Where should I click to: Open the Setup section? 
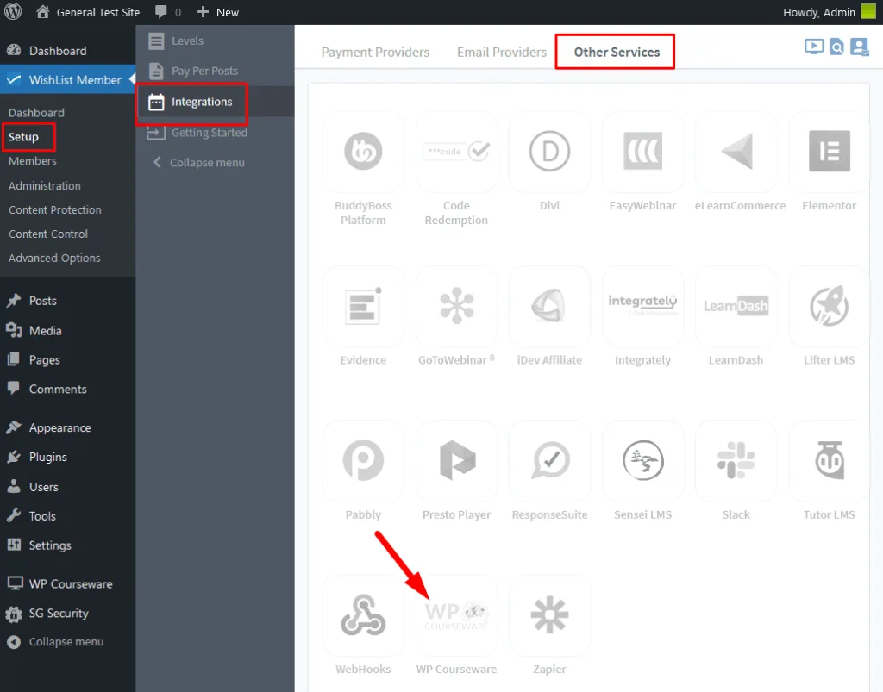(x=23, y=137)
